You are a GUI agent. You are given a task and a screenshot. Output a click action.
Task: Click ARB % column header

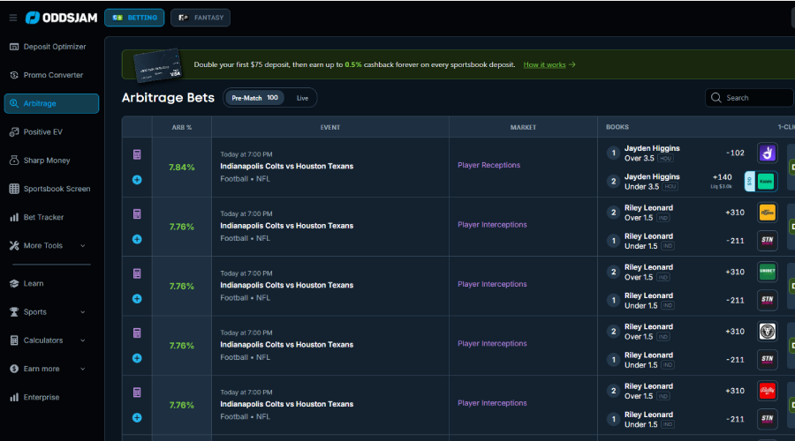181,128
